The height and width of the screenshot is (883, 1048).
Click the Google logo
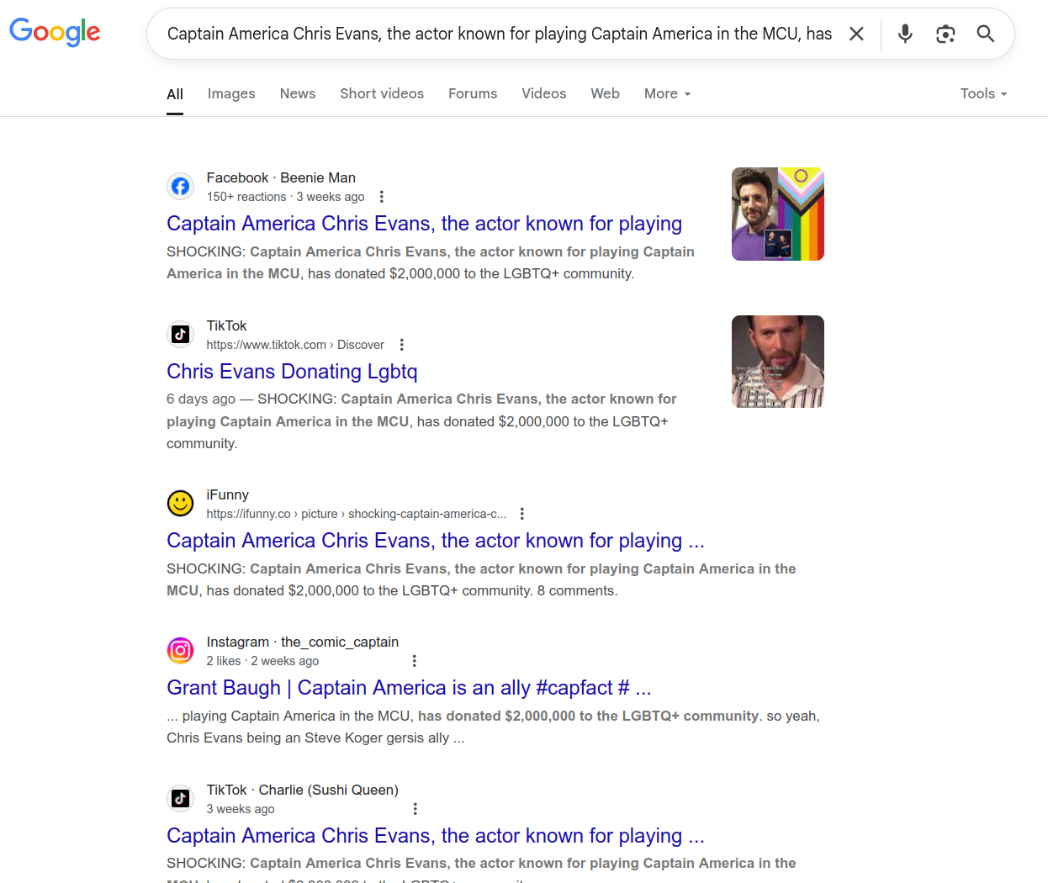point(55,32)
